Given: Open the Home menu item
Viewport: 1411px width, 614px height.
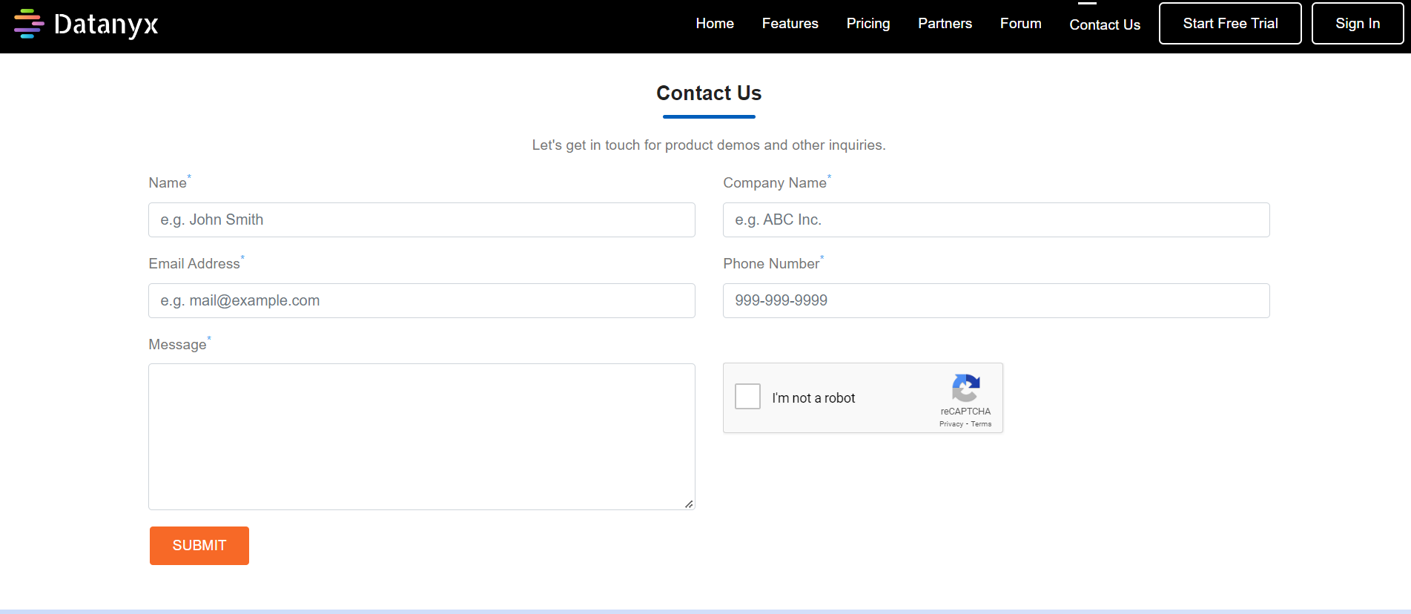Looking at the screenshot, I should [714, 24].
